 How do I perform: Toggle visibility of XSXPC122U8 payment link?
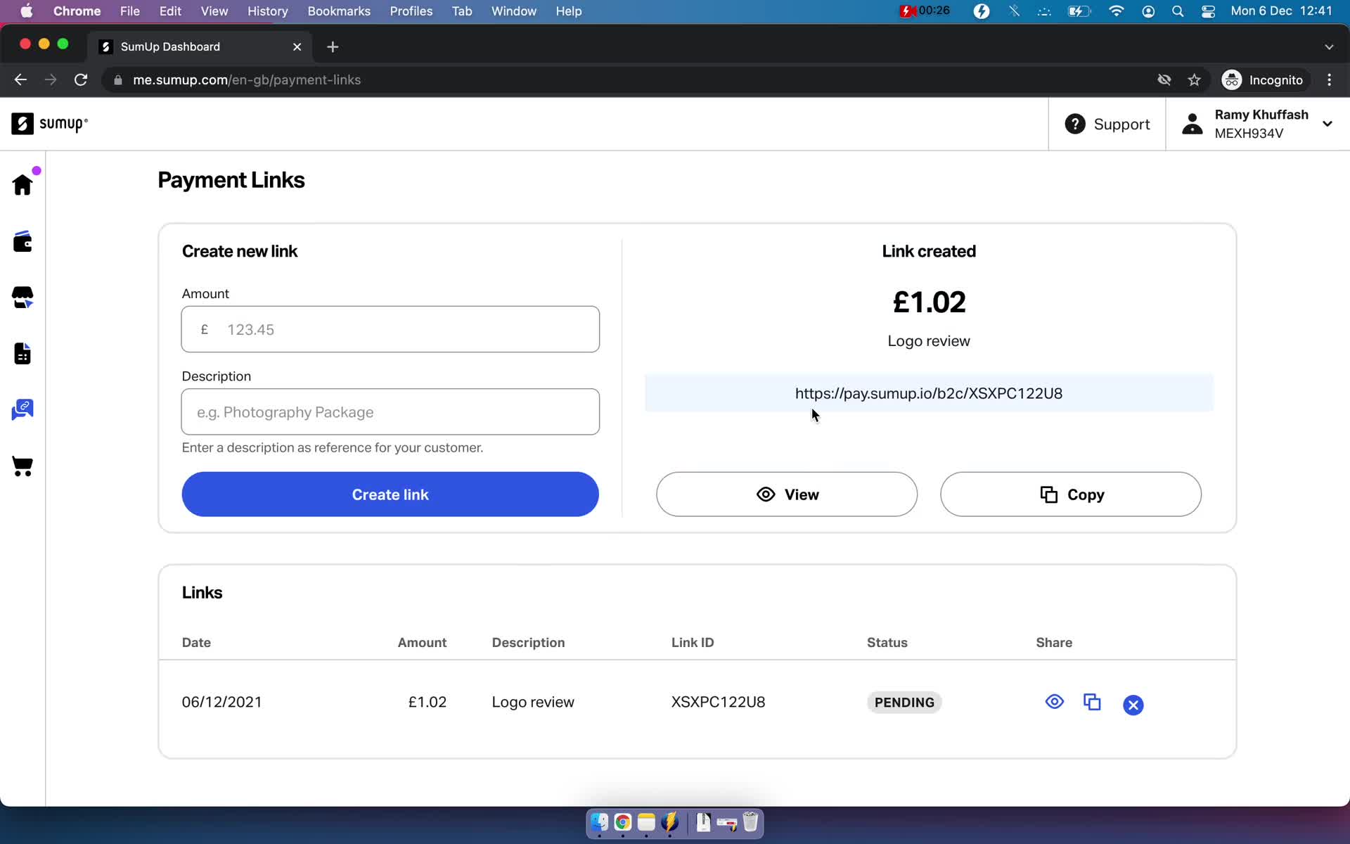[x=1055, y=702]
